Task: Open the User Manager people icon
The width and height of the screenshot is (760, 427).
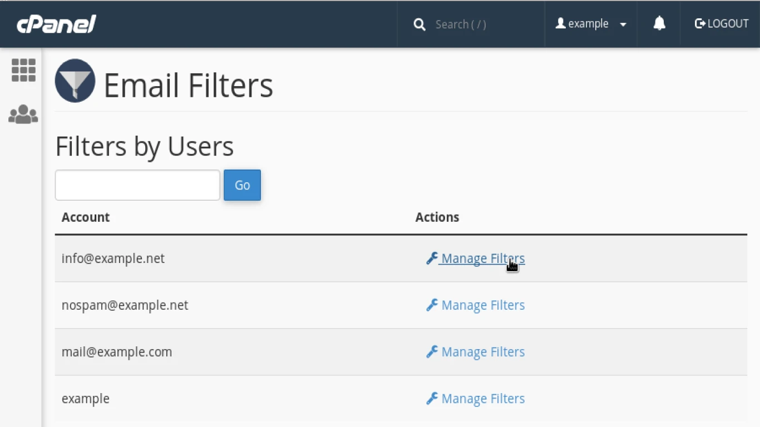Action: pos(23,114)
